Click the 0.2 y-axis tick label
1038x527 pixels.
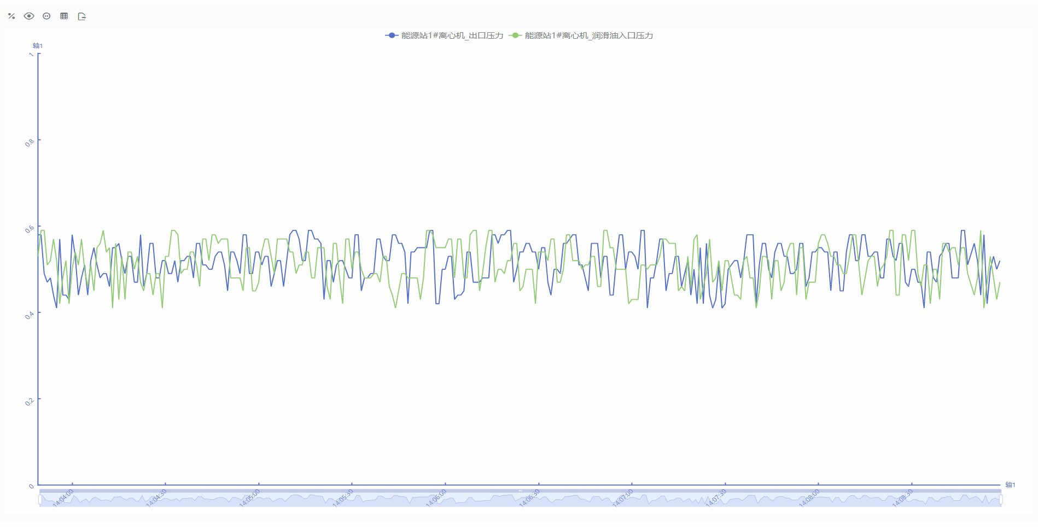coord(30,401)
